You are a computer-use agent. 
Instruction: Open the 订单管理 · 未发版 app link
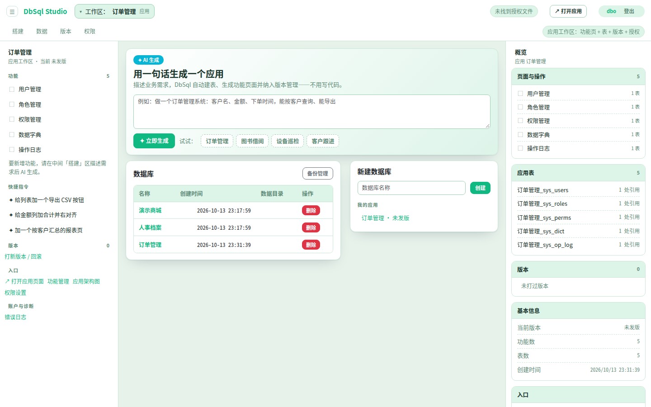click(385, 218)
